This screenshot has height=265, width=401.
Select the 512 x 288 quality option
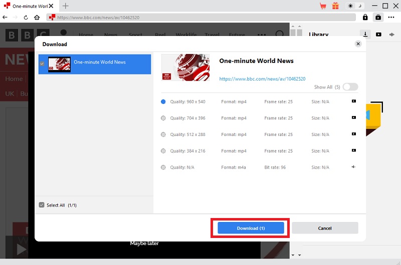163,134
